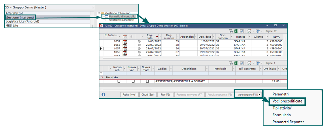Screen dimensions: 330x130
Task: Open Matricola column filter dropdown
Action: coord(234,69)
